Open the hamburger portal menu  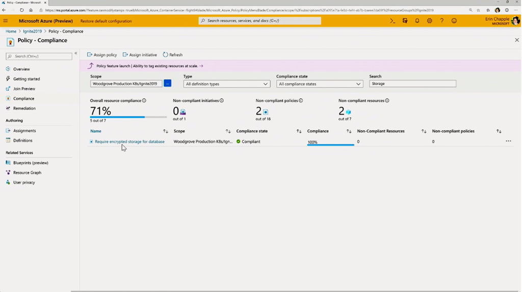pos(6,21)
